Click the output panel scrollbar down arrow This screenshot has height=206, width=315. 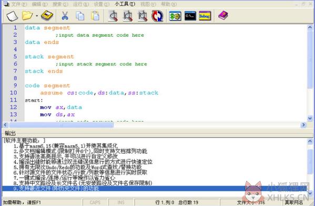(310, 193)
